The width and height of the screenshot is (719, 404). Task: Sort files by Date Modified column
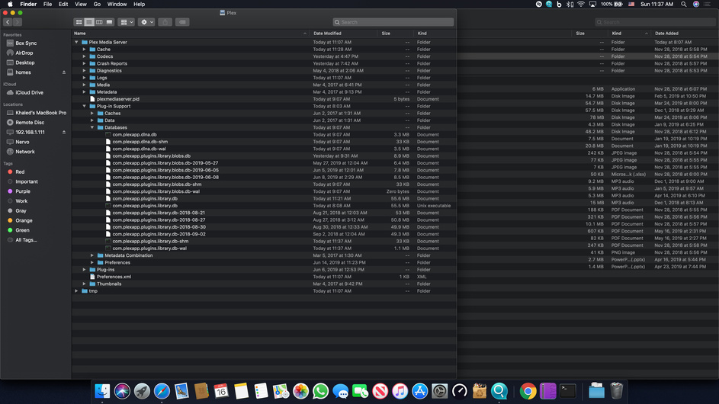(x=327, y=34)
